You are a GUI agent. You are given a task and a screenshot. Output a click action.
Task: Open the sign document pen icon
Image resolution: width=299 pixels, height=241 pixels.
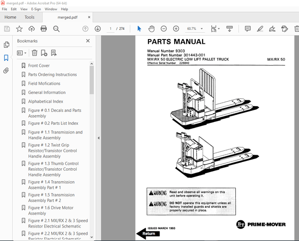click(272, 29)
